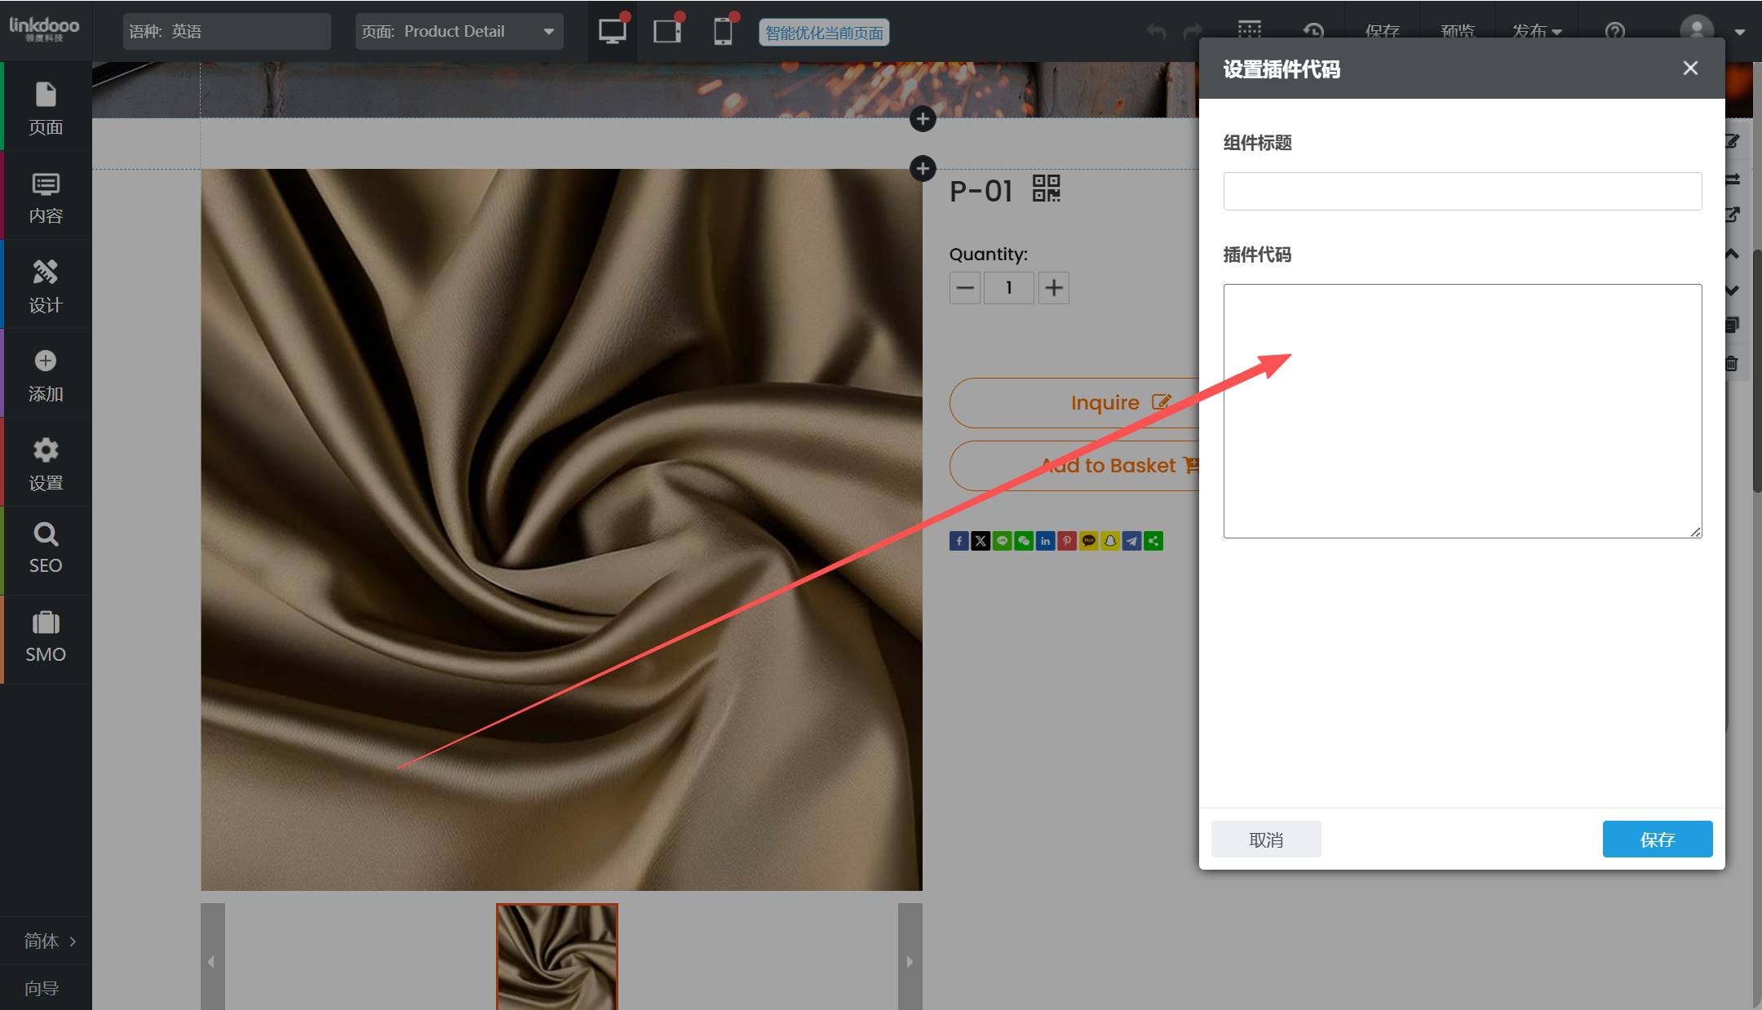The width and height of the screenshot is (1762, 1010).
Task: Open the 内容 content sidebar panel
Action: [x=46, y=197]
